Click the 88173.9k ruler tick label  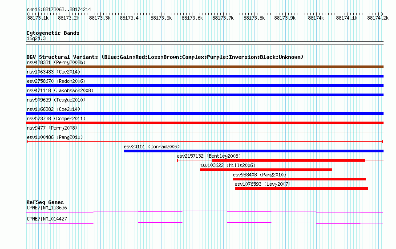pyautogui.click(x=285, y=18)
